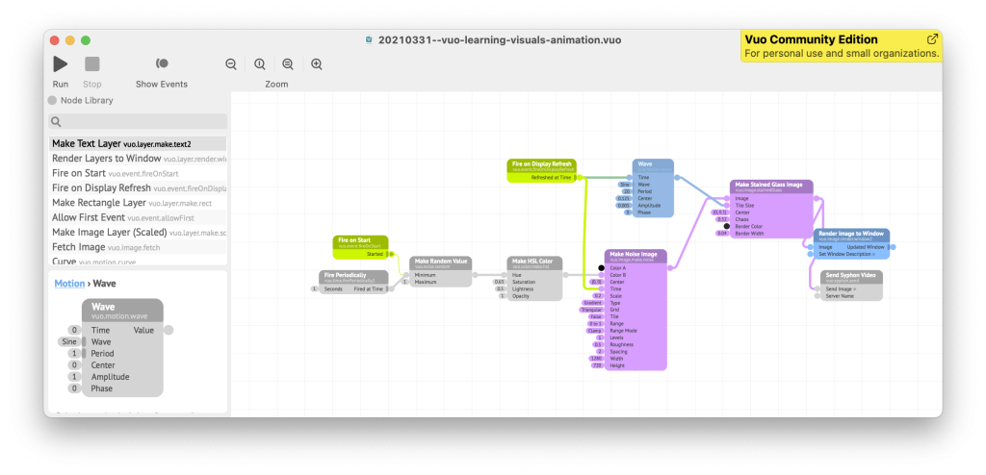Close the Node Library panel via gray dot

[53, 100]
